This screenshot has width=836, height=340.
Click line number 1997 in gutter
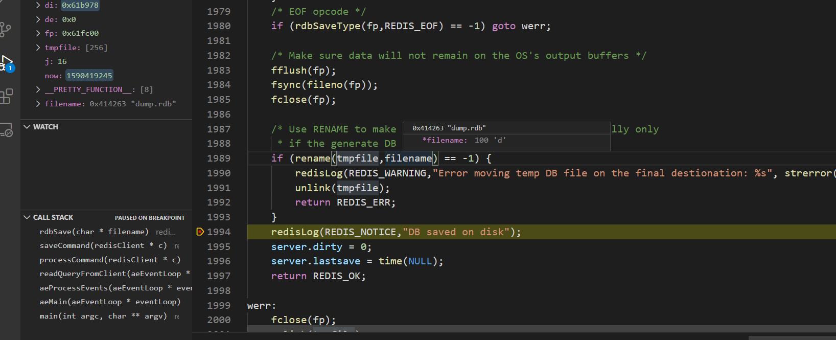pos(219,276)
